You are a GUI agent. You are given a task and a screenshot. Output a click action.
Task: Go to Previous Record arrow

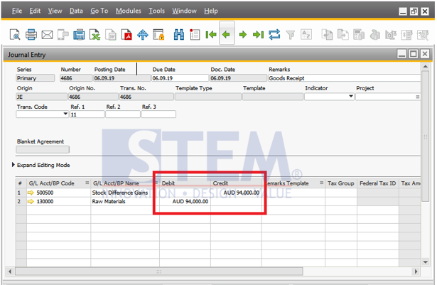click(227, 35)
